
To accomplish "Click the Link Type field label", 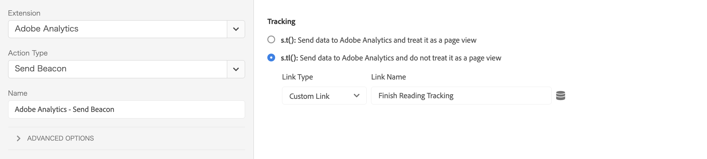I will [x=297, y=77].
